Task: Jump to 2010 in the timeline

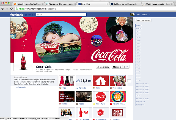Action: click(138, 38)
